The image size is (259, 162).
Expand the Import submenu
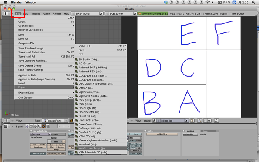(x=45, y=83)
